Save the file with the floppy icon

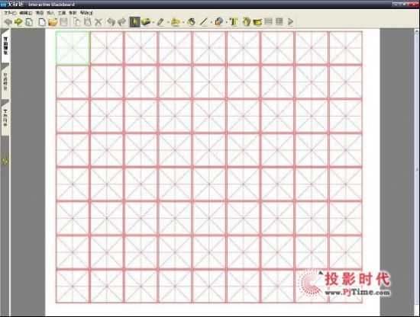click(x=63, y=22)
